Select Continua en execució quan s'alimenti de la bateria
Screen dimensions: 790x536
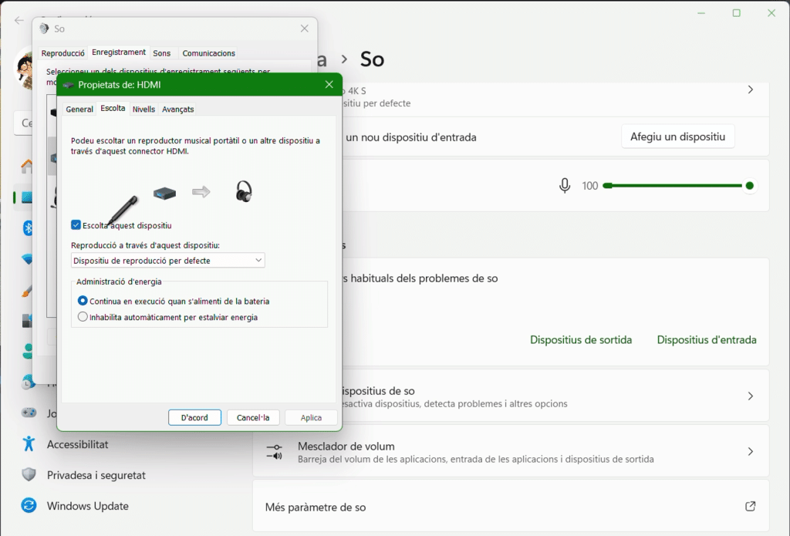[x=83, y=301]
